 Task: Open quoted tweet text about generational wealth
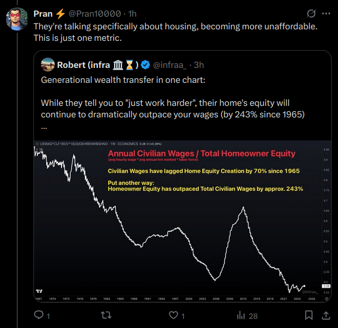pos(172,103)
